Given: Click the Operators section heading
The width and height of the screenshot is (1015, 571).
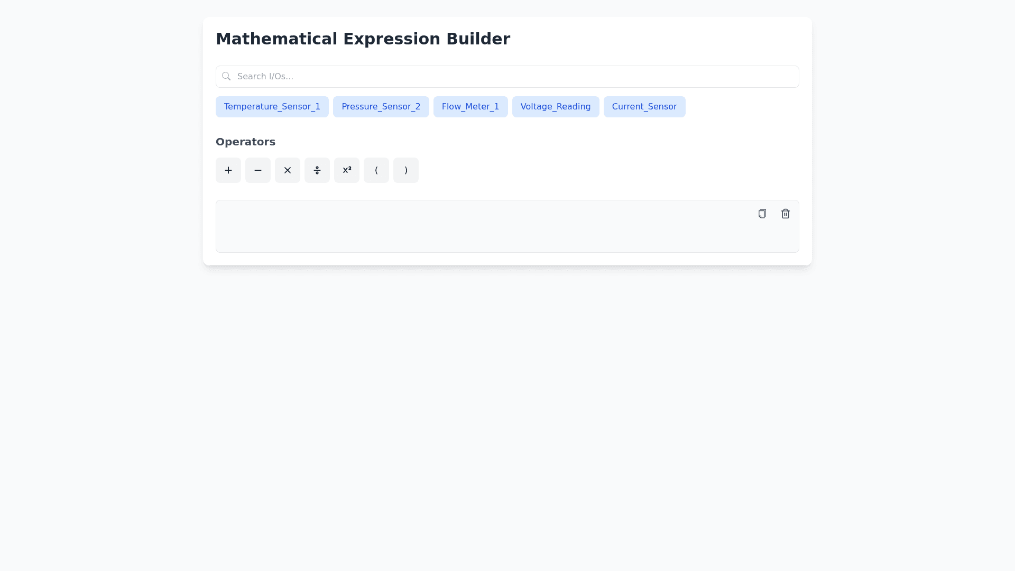Looking at the screenshot, I should coord(245,142).
